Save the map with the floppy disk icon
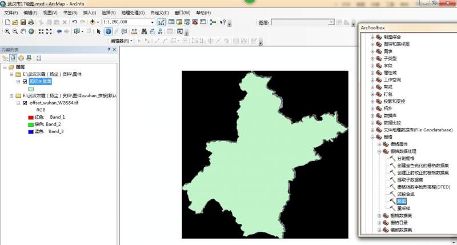 (x=23, y=22)
